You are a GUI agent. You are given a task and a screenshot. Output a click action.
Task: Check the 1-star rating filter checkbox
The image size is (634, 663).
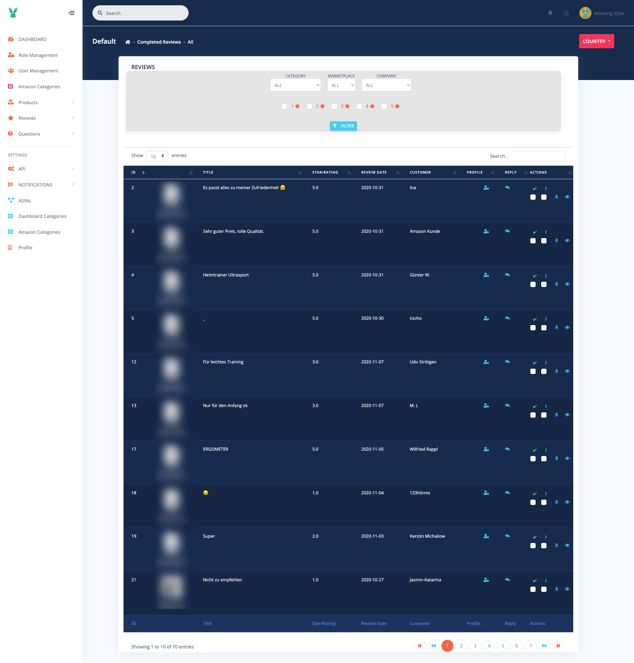pos(284,106)
